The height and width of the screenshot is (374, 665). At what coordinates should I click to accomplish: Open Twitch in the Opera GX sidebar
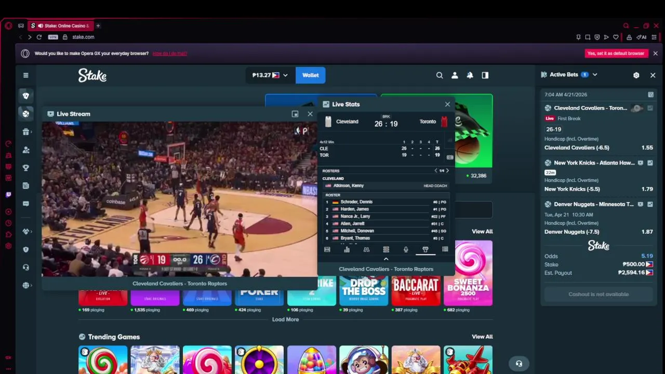click(8, 195)
